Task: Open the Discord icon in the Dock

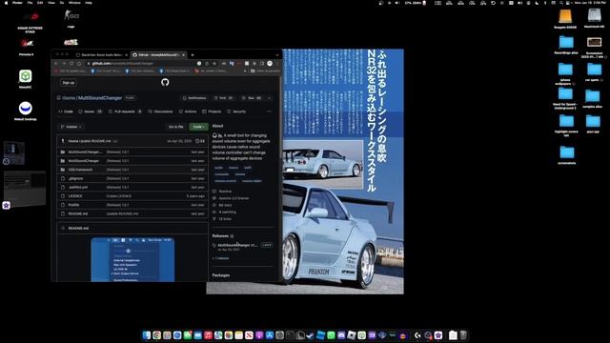Action: [341, 335]
